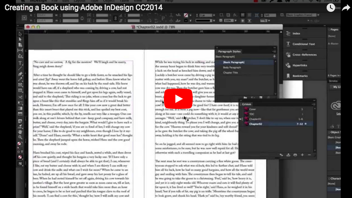
Task: Open the Cross-References panel
Action: point(304,55)
